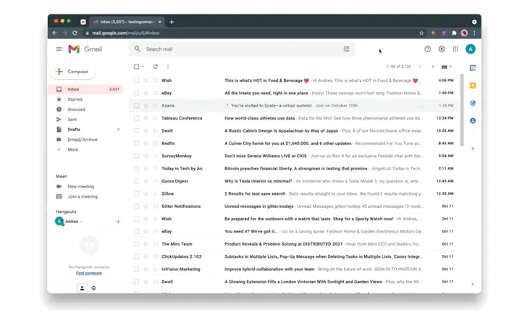Open ClickUpdates 2.103 email
The height and width of the screenshot is (318, 530).
pyautogui.click(x=294, y=256)
